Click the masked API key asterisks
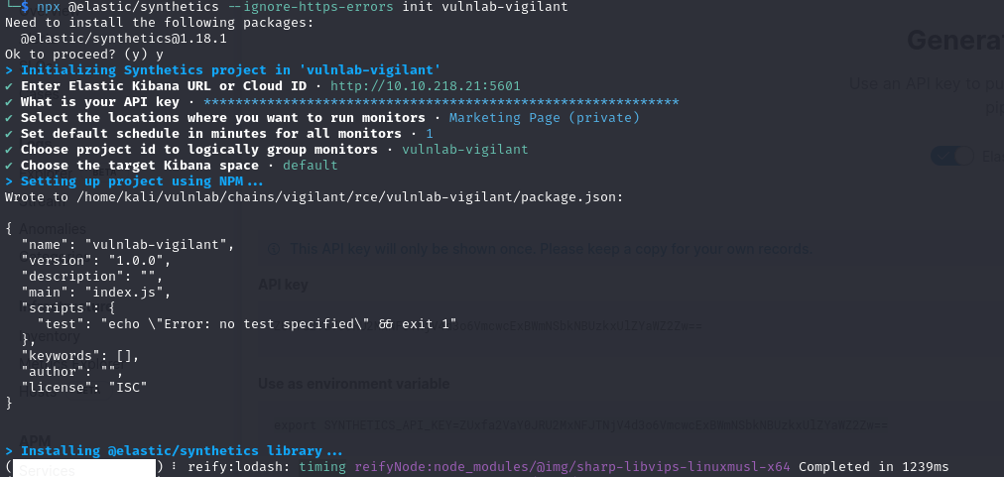Image resolution: width=1004 pixels, height=477 pixels. [441, 102]
